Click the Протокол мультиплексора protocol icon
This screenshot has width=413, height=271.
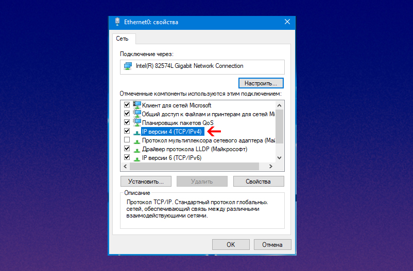pos(136,141)
